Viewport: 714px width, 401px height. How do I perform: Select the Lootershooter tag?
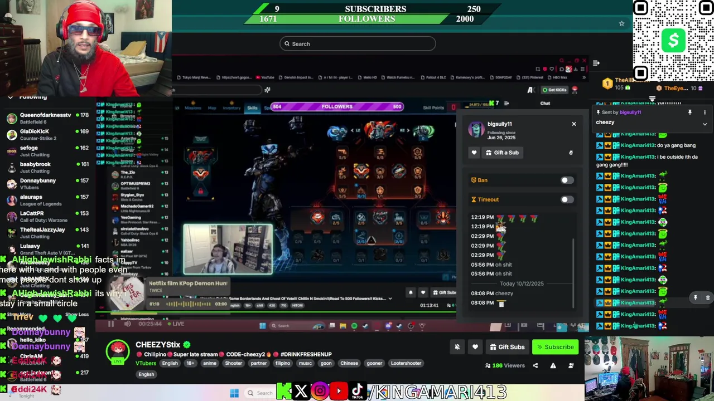click(406, 363)
